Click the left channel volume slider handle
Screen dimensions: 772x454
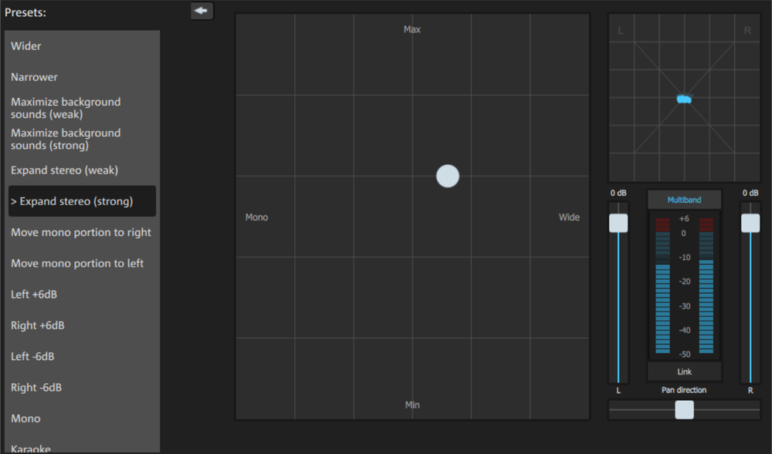pos(618,223)
